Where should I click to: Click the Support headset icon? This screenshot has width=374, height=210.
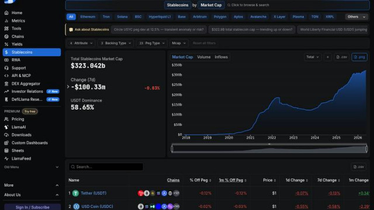pyautogui.click(x=6, y=68)
